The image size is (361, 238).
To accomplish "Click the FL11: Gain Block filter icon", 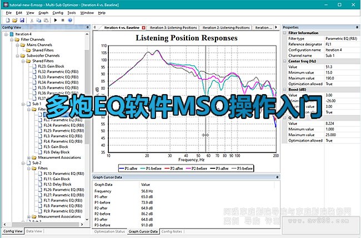I will click(40, 179).
